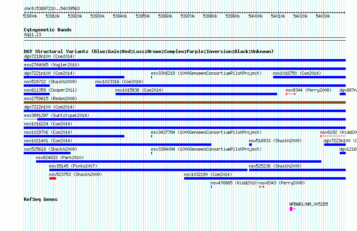Click the RefSeq Genes track title
This screenshot has height=231, width=357.
click(41, 199)
